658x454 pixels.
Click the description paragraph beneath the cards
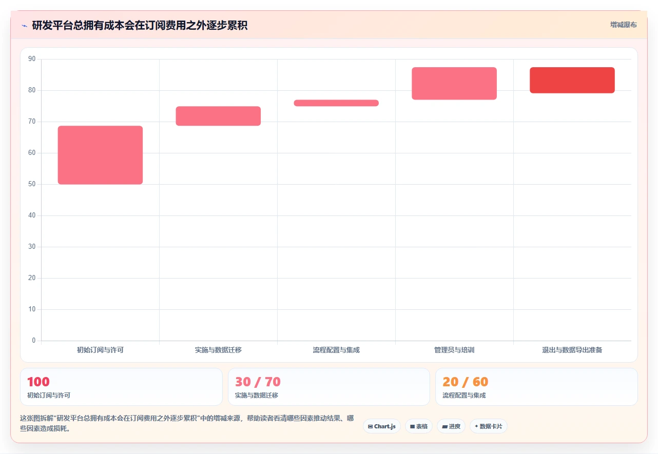[187, 424]
